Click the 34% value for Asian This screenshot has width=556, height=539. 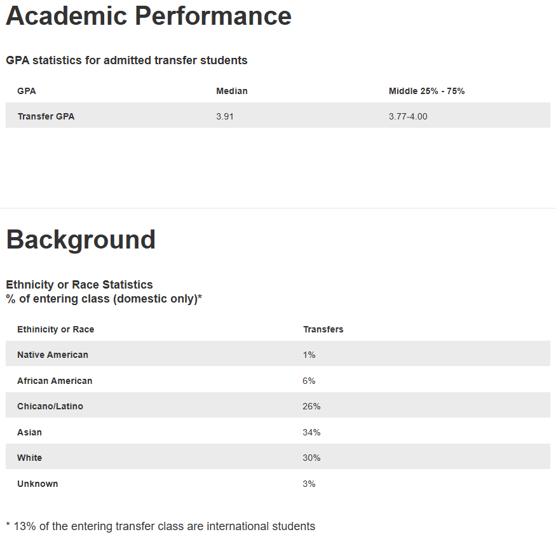click(311, 432)
